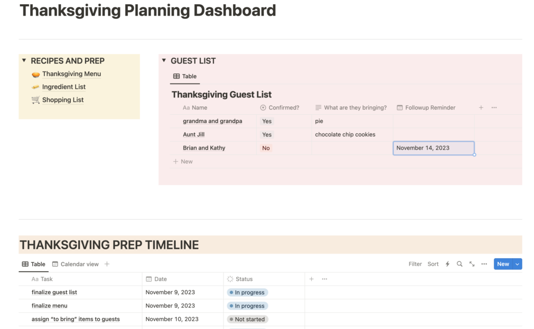Click the table icon next to the Guest List Table tab
The height and width of the screenshot is (329, 534).
click(x=177, y=76)
